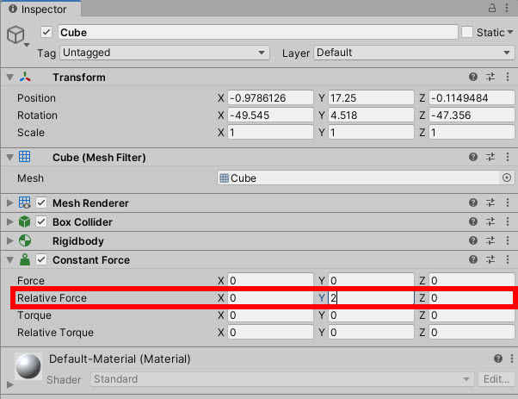Open Rigidbody help reference
This screenshot has height=399, width=518.
tap(473, 240)
